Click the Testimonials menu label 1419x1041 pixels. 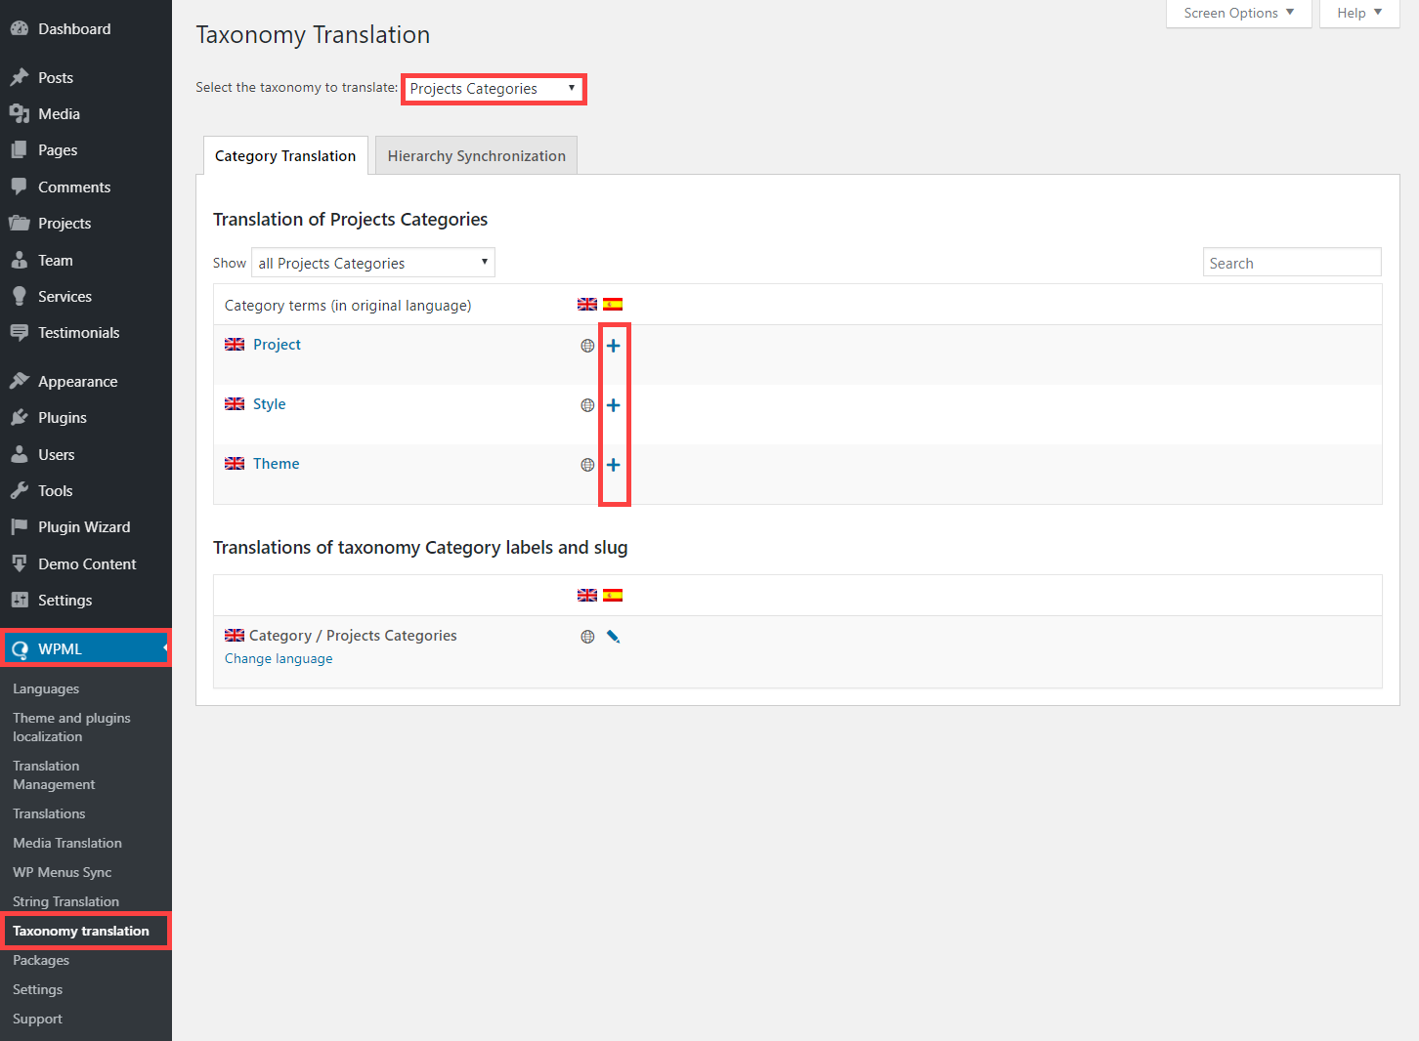(x=79, y=333)
